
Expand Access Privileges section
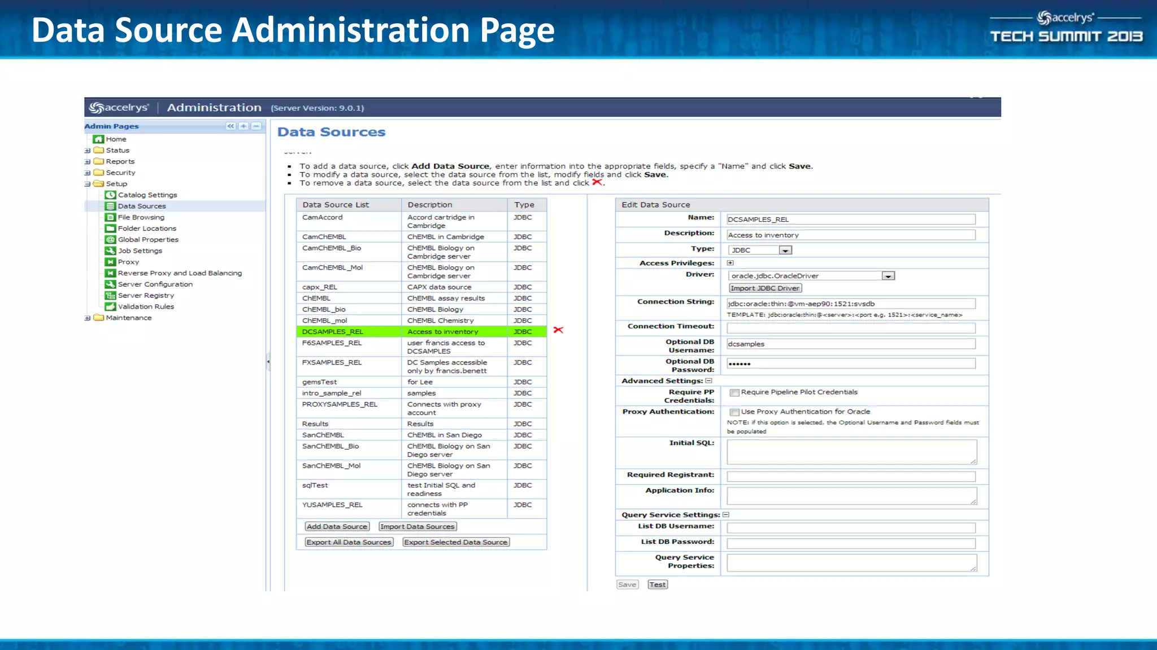(730, 263)
